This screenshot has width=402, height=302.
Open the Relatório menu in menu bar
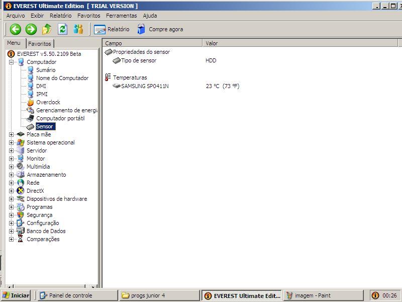pos(60,16)
